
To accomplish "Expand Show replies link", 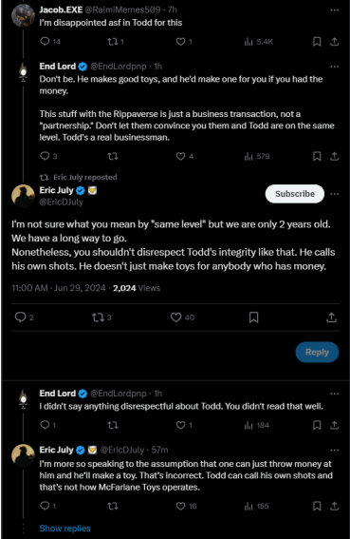I will (x=64, y=529).
